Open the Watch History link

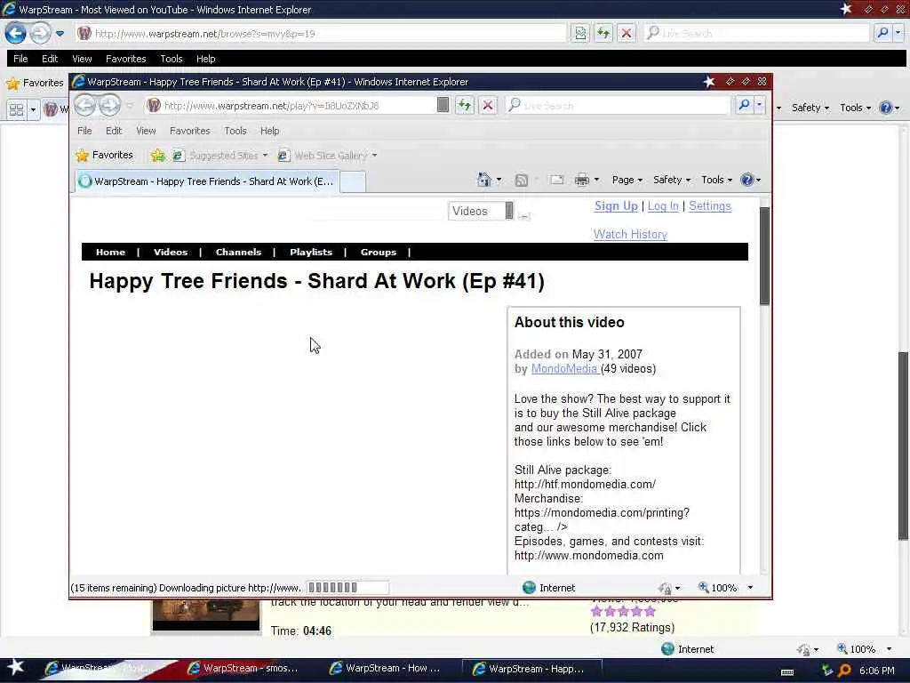pyautogui.click(x=630, y=235)
